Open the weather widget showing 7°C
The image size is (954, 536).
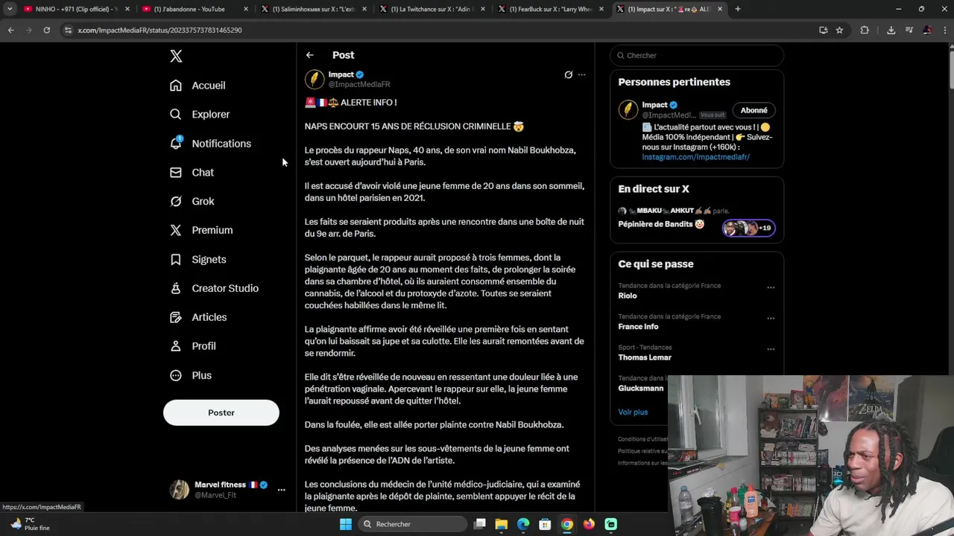pos(30,524)
